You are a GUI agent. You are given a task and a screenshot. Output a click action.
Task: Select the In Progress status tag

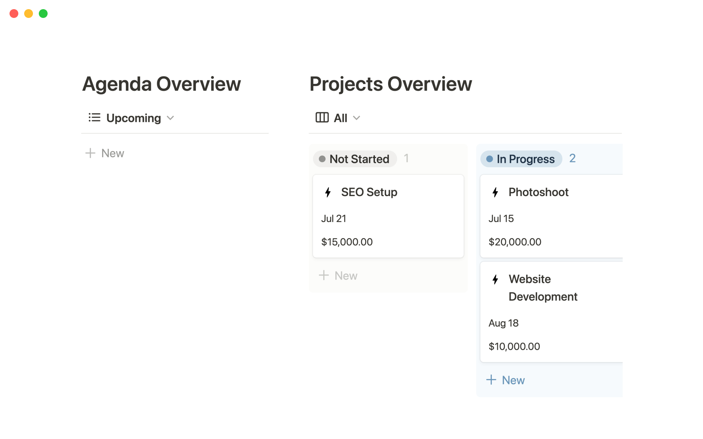pyautogui.click(x=521, y=159)
